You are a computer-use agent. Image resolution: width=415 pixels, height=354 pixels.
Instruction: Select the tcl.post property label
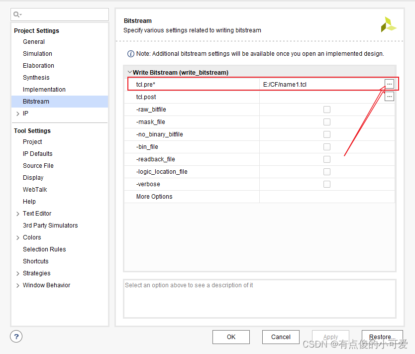tap(146, 97)
